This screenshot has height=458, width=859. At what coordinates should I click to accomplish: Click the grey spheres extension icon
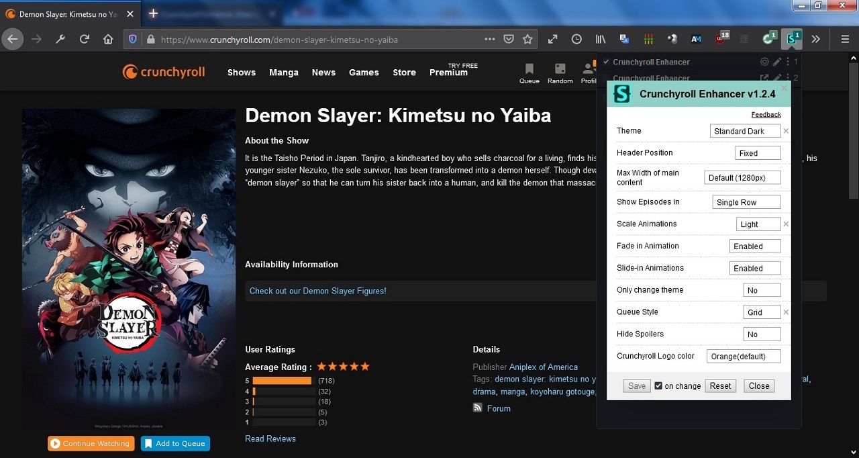pyautogui.click(x=672, y=40)
